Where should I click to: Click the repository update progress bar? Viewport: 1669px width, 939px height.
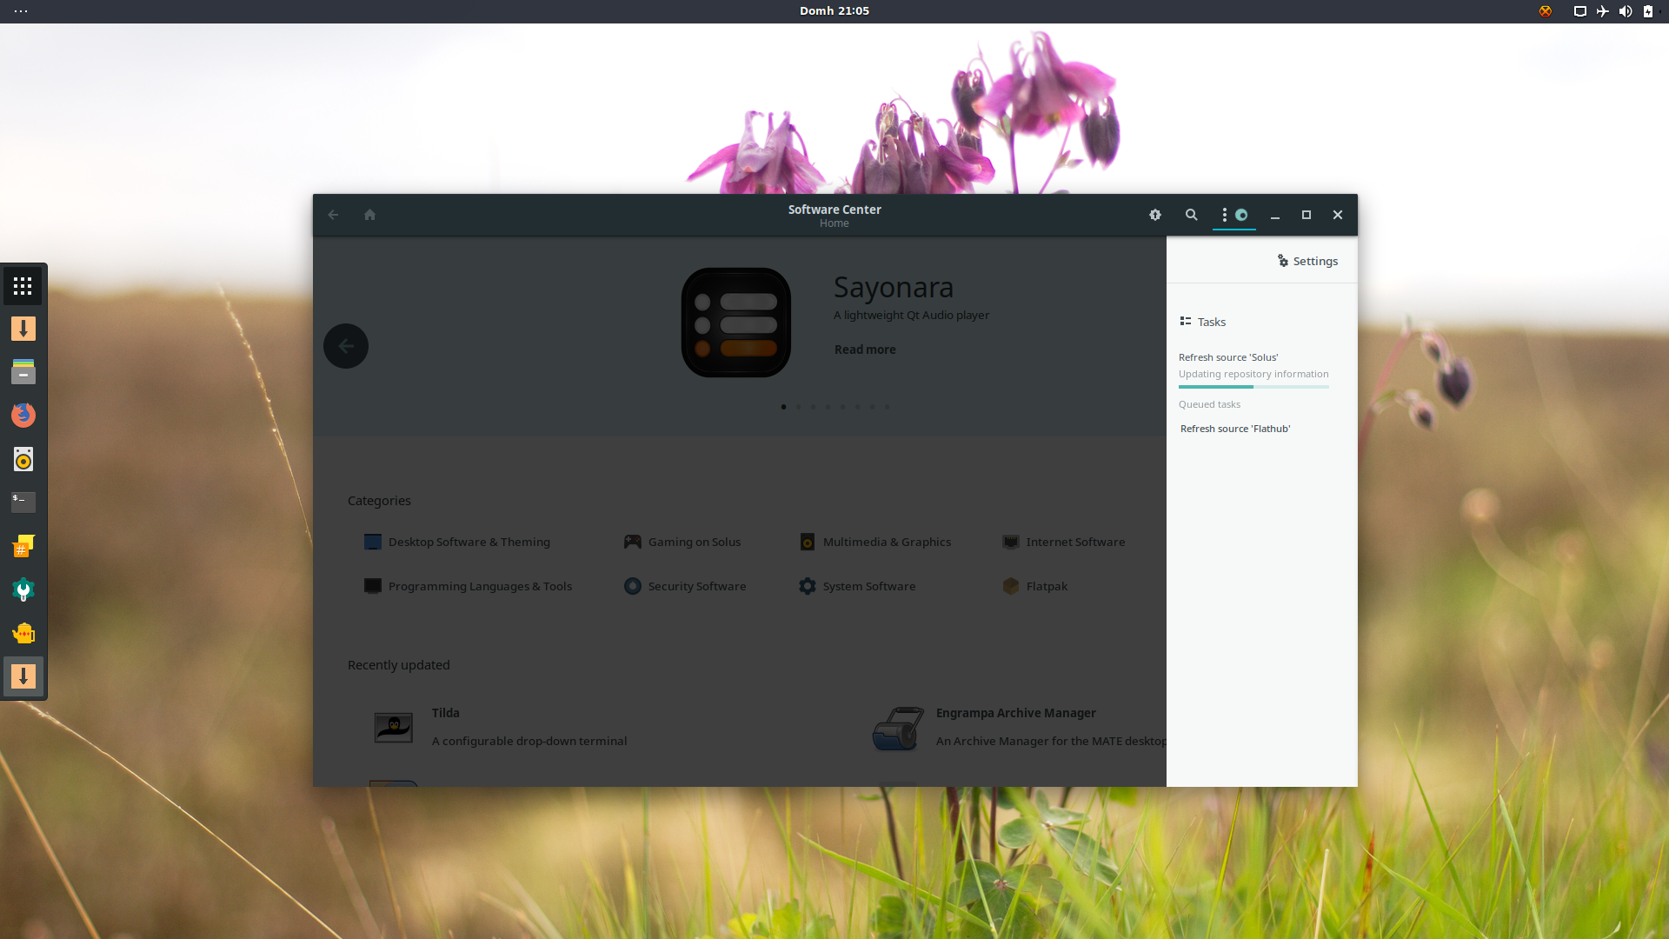click(1253, 387)
